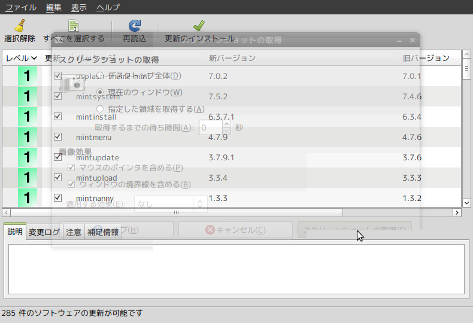Viewport: 473px width, 323px height.
Task: Uncheck the mintupdate package checkbox
Action: (57, 157)
